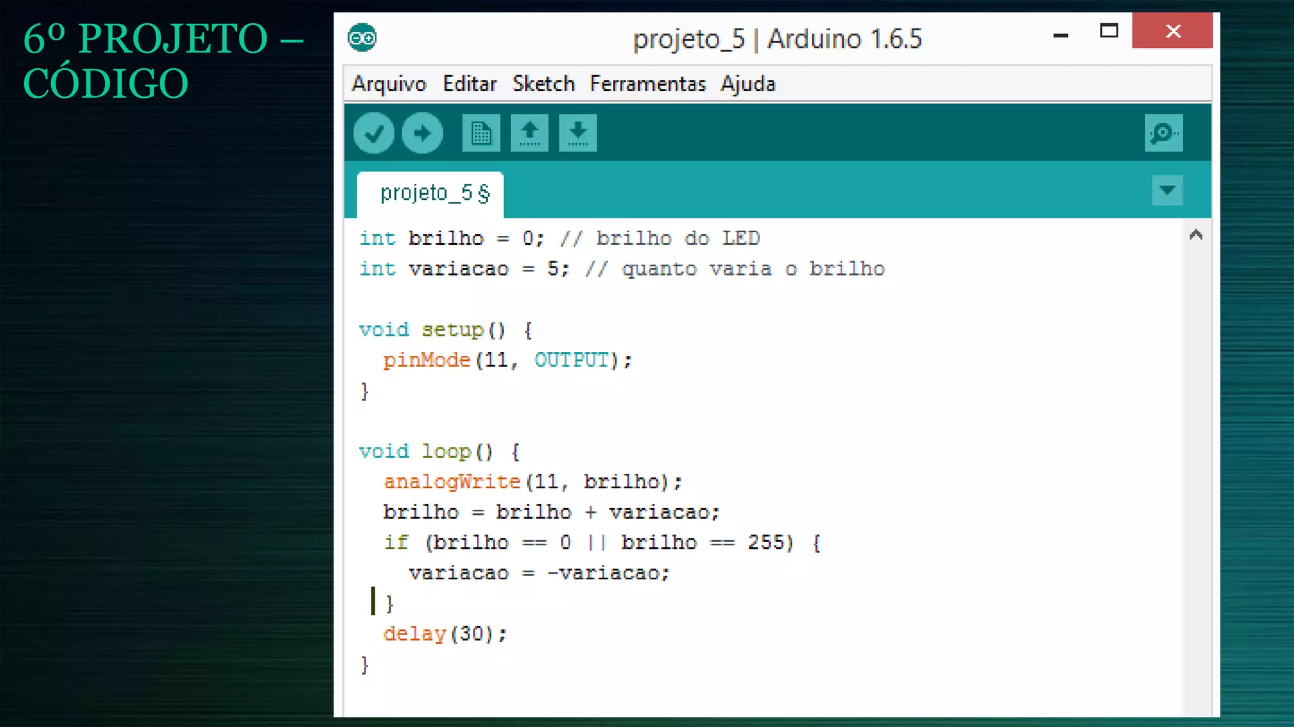Click the window title 'projeto_5 | Arduino 1.6.5'

777,39
